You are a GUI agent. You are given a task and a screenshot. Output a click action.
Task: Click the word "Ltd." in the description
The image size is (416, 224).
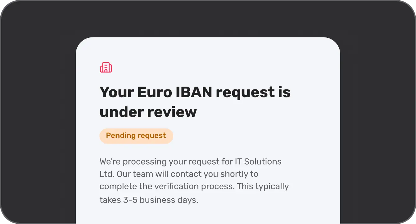click(107, 174)
